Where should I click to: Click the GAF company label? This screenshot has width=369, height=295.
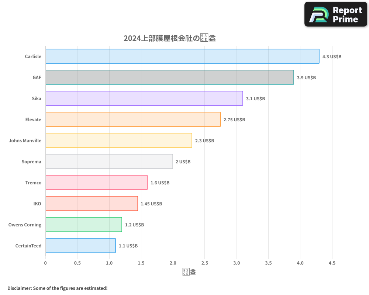pyautogui.click(x=37, y=77)
